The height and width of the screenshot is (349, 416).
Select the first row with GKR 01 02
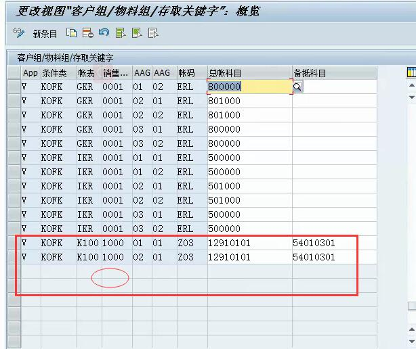(x=14, y=87)
